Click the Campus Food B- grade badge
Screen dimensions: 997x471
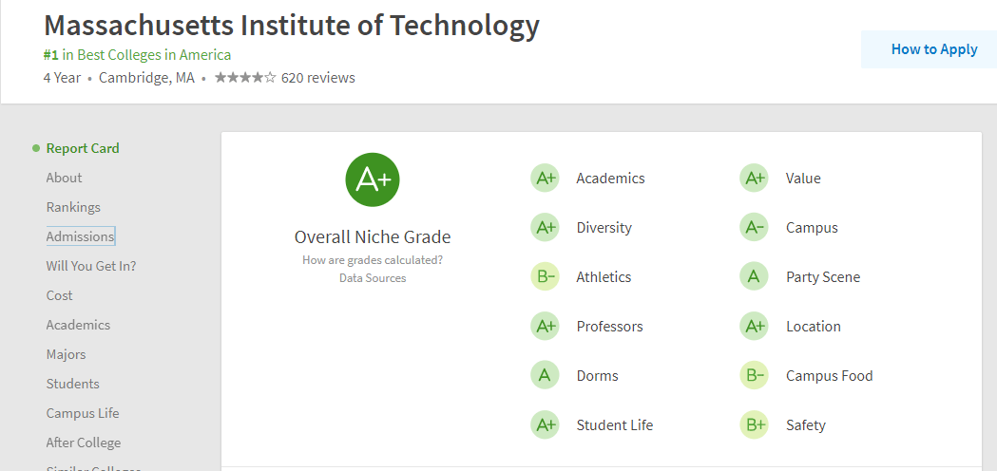(754, 376)
